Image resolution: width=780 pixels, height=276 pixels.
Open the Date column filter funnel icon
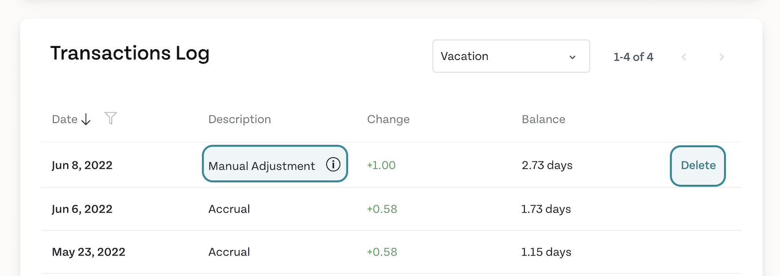[x=111, y=118]
